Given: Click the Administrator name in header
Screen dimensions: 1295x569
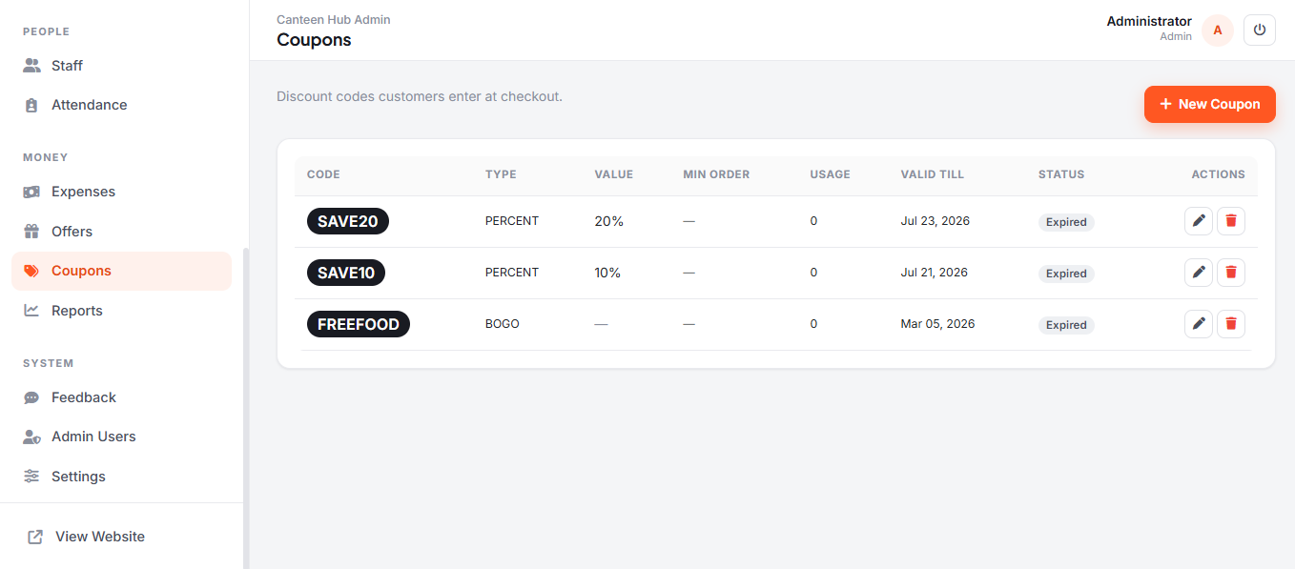Looking at the screenshot, I should pos(1149,21).
